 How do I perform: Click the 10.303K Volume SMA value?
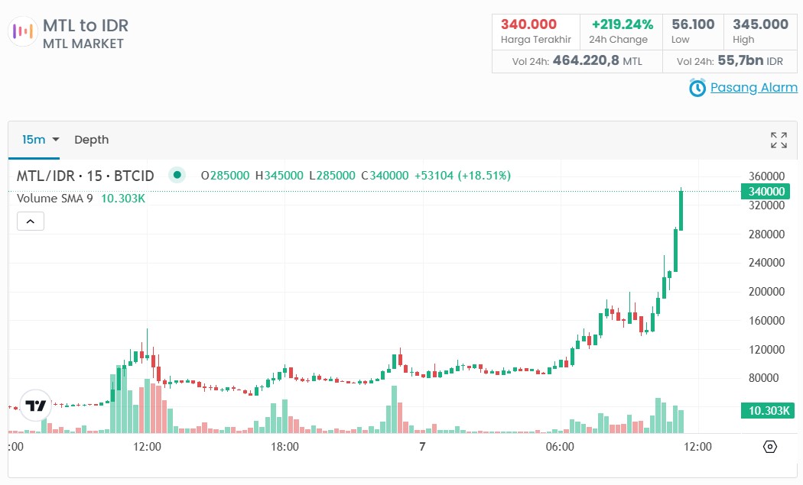tap(123, 199)
